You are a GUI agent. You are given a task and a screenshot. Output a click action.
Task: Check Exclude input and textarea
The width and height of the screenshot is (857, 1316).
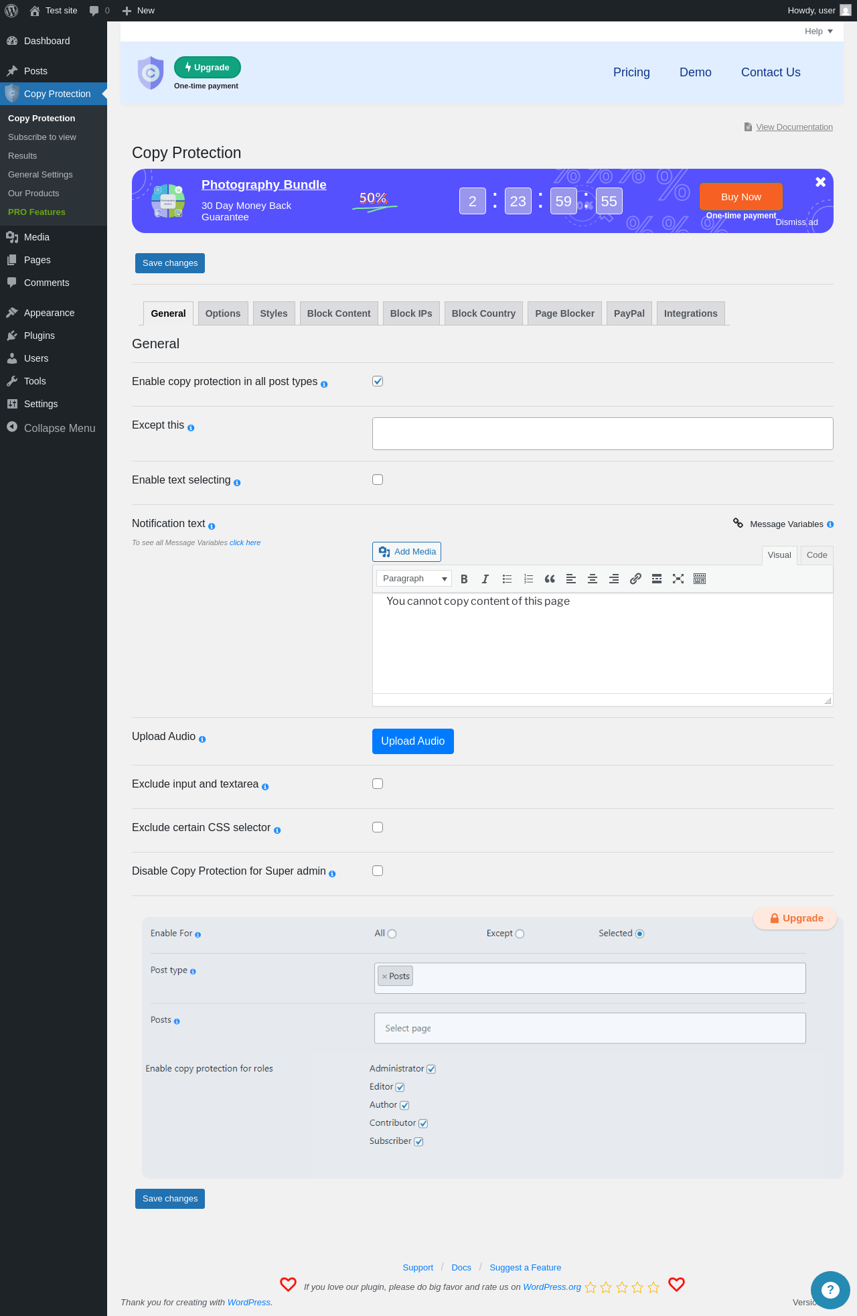378,784
